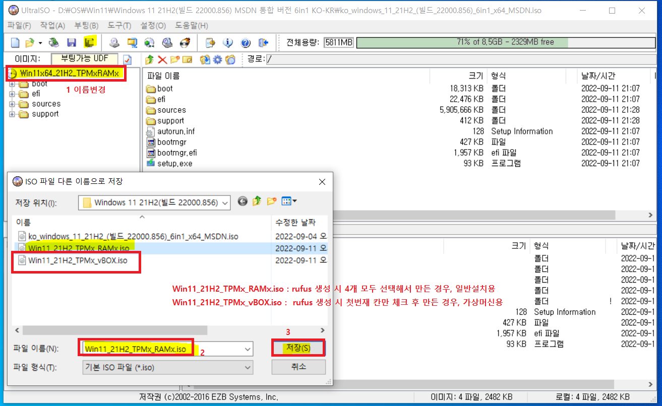The height and width of the screenshot is (406, 662).
Task: Expand the boot folder tree node
Action: point(12,84)
